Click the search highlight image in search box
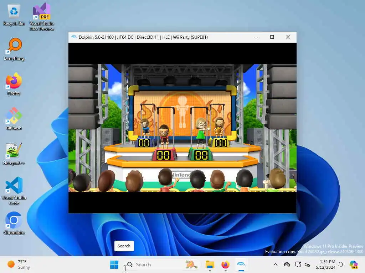365x273 pixels. (x=191, y=264)
